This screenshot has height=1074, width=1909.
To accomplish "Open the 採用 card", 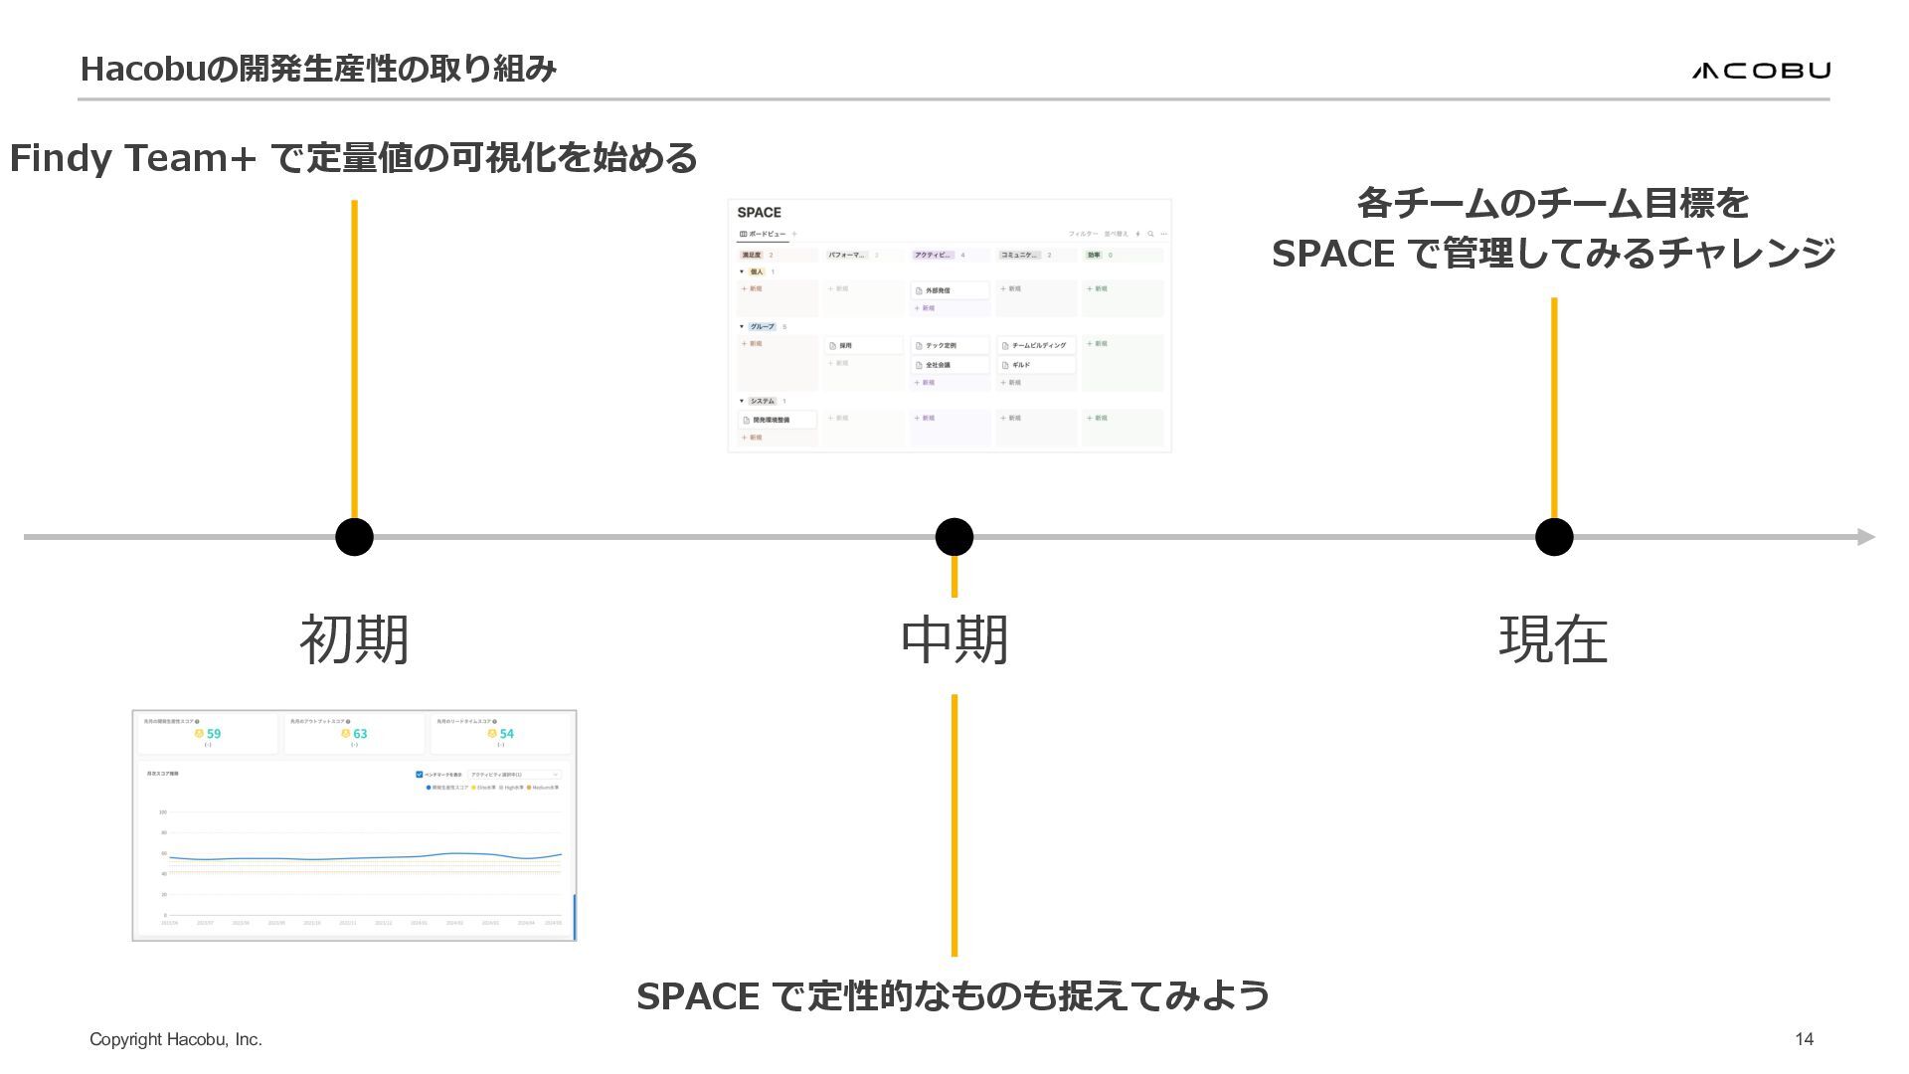I will coord(864,345).
